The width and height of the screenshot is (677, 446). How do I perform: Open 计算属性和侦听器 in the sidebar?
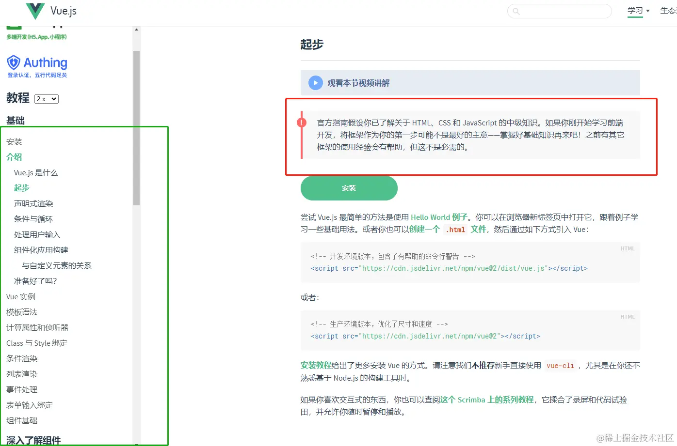click(x=37, y=327)
